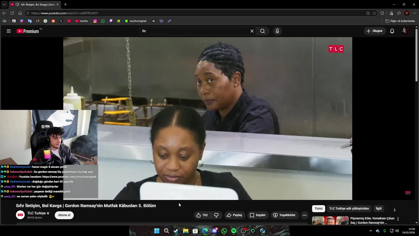Open the YouTube notifications bell
419x236 pixels.
point(392,31)
